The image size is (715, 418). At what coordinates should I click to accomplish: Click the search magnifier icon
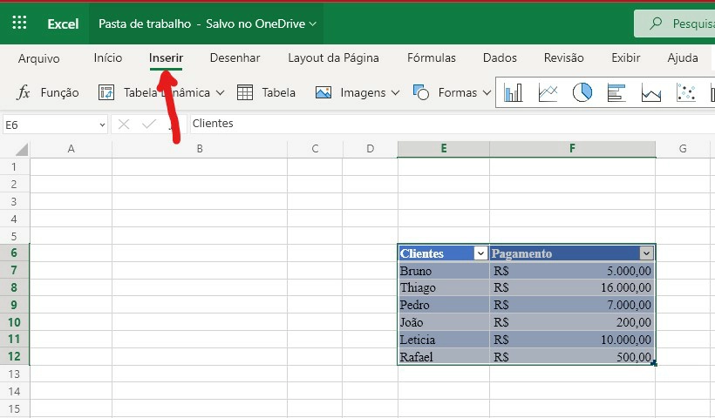coord(656,23)
